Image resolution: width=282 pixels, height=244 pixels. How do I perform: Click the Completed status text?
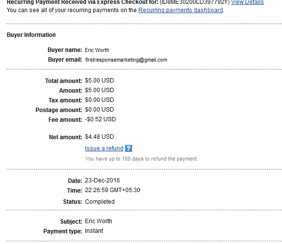(x=100, y=202)
